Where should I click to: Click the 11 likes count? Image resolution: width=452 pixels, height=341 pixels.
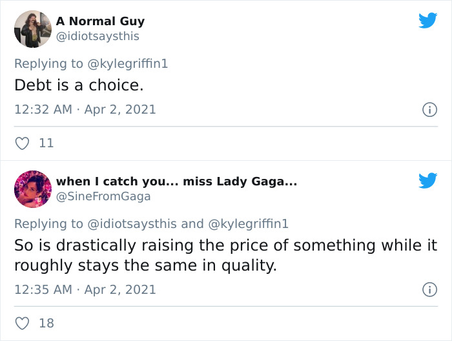46,144
